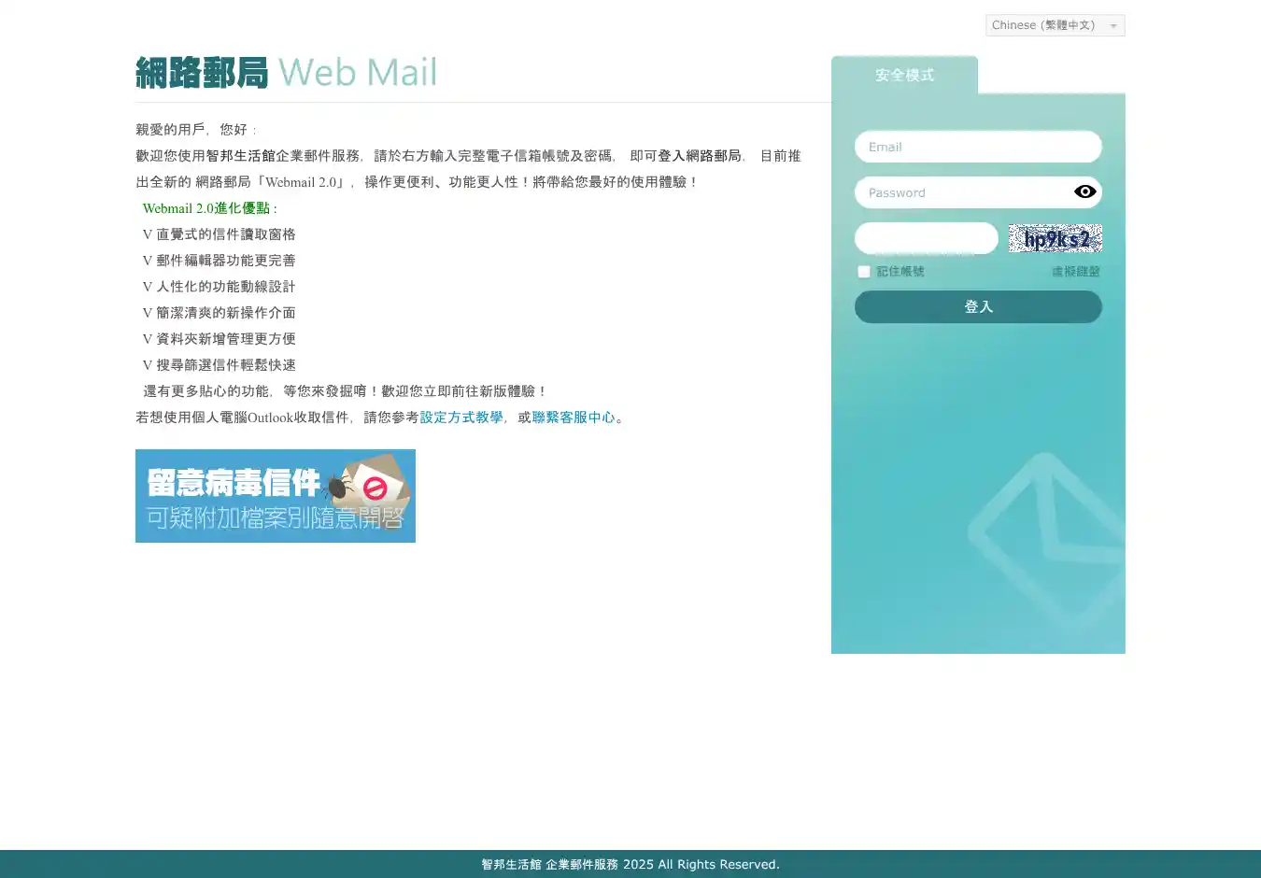Switch to the 安全模式 tab

coord(904,75)
